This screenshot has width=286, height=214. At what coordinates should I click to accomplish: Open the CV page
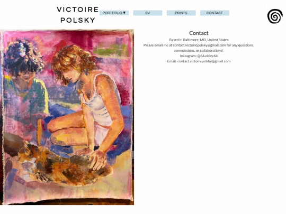(148, 13)
